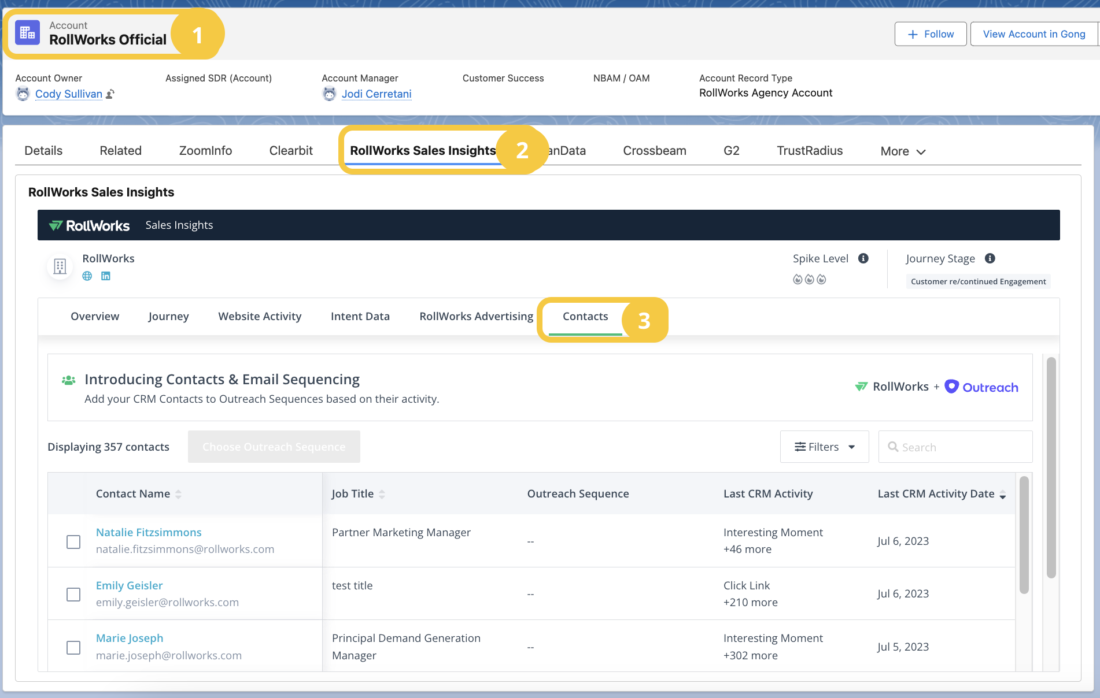The image size is (1100, 698).
Task: Click the contacts Search field
Action: (x=960, y=447)
